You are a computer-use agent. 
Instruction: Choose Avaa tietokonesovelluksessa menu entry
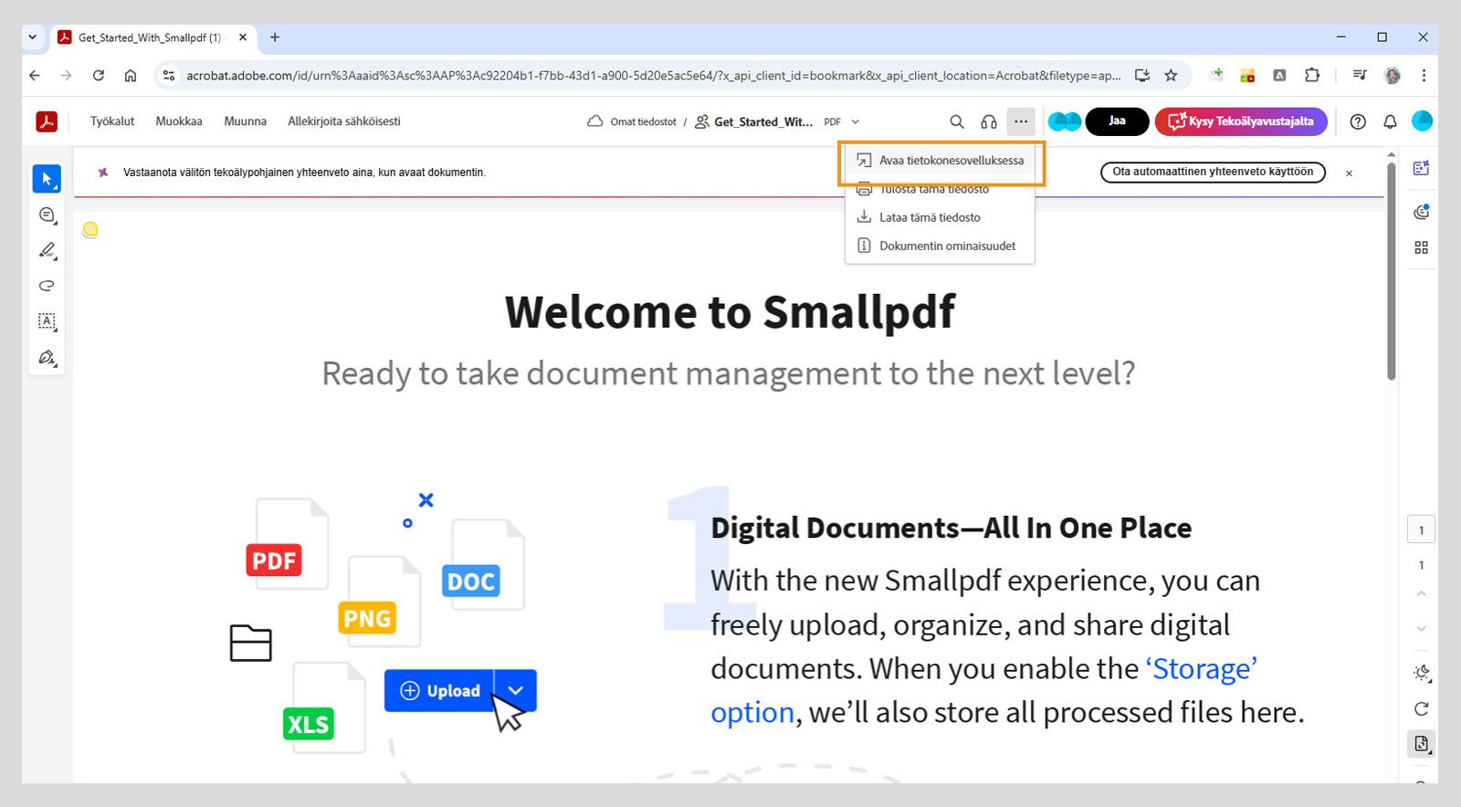(x=941, y=161)
